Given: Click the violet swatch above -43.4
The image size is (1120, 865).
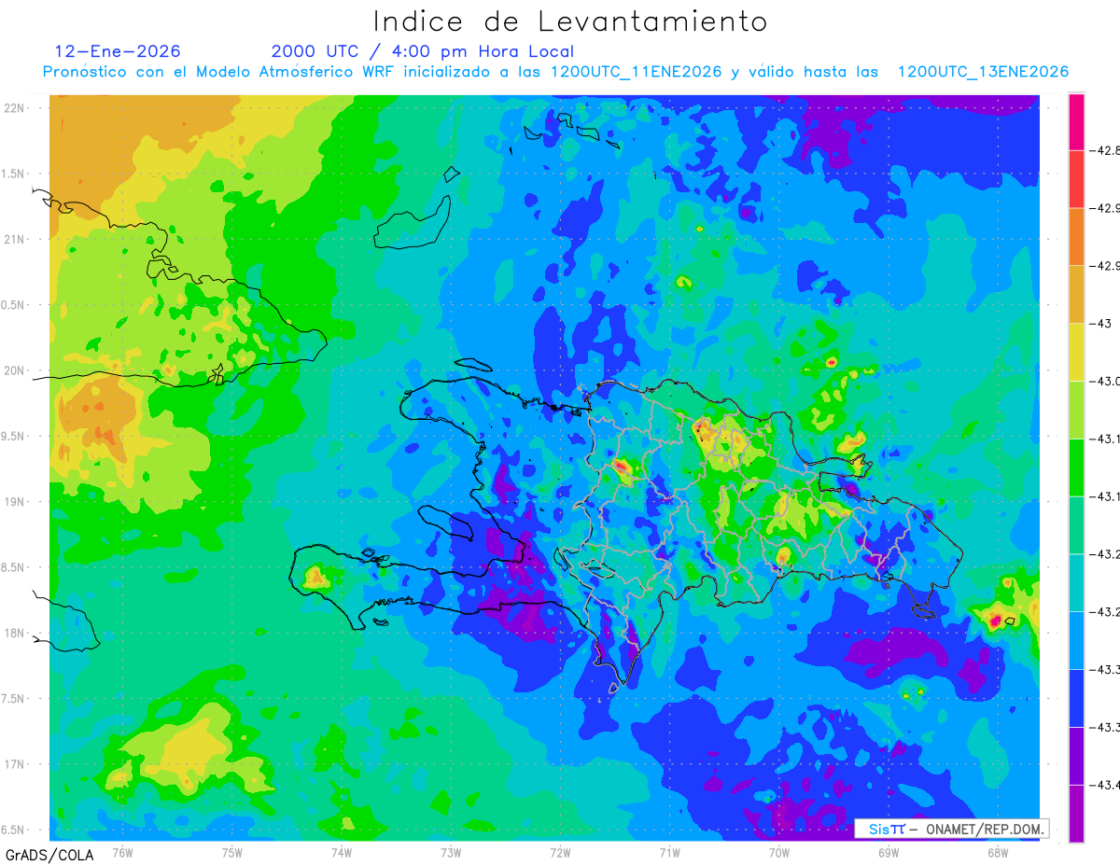Looking at the screenshot, I should (x=1076, y=756).
